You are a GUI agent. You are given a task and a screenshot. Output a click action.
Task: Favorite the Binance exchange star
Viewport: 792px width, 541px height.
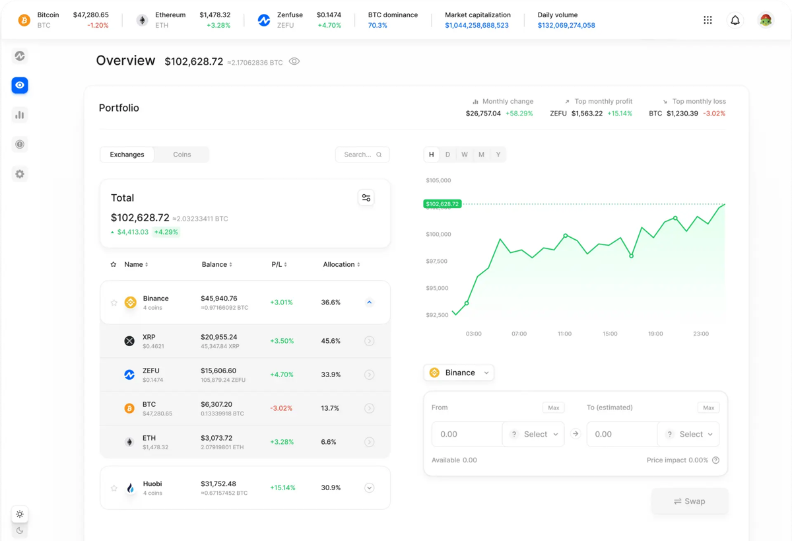114,303
